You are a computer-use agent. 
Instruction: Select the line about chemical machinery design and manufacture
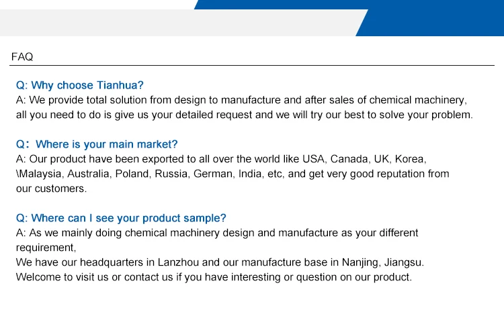[217, 233]
